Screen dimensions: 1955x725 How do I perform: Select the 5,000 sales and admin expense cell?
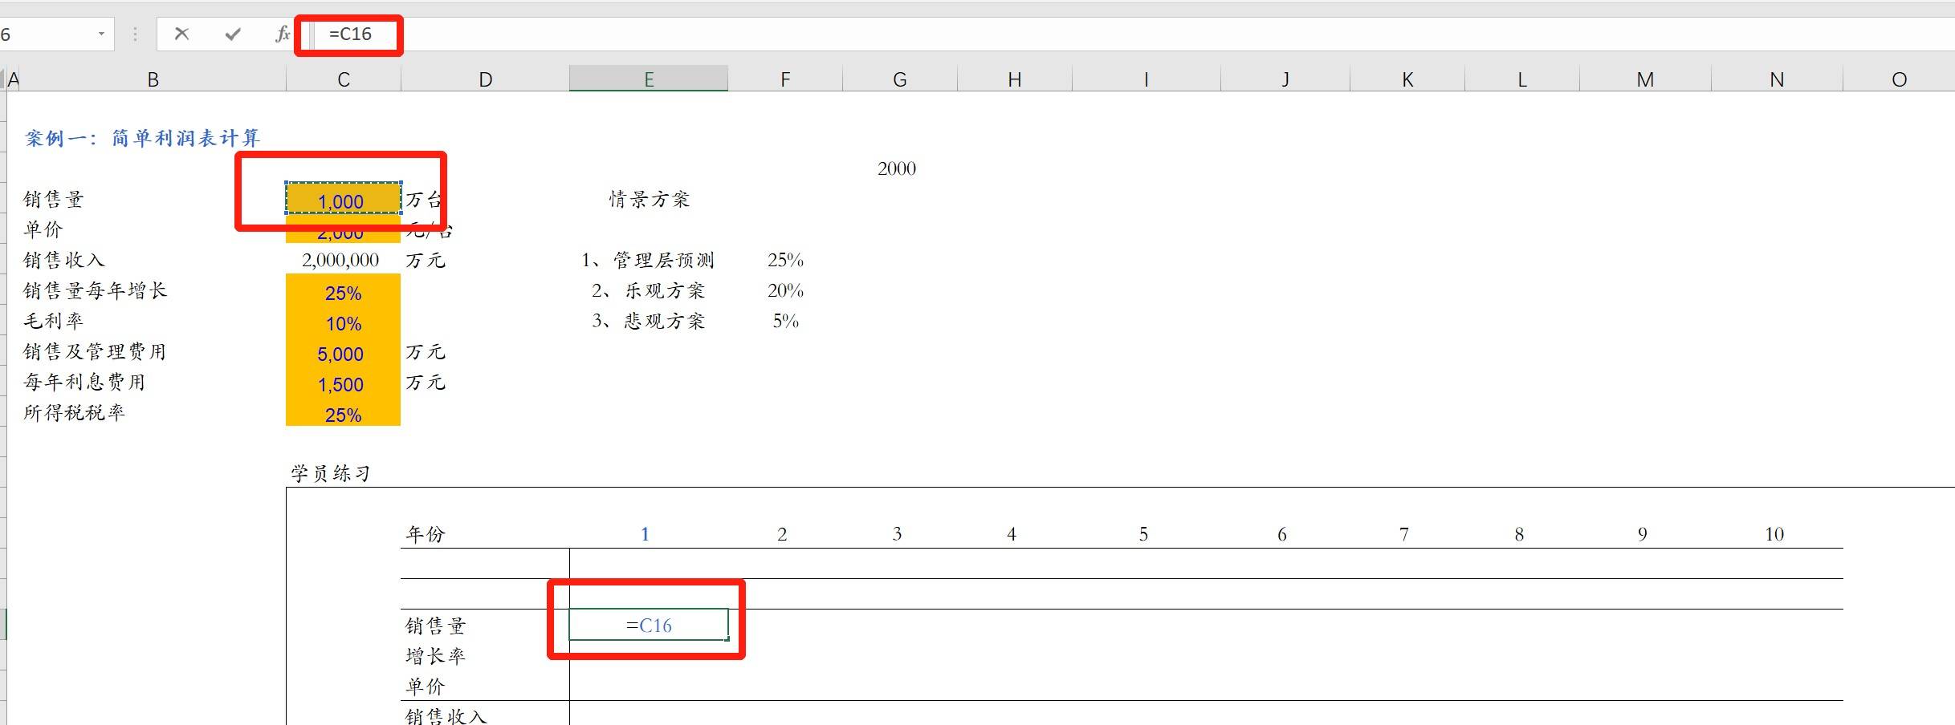(343, 354)
